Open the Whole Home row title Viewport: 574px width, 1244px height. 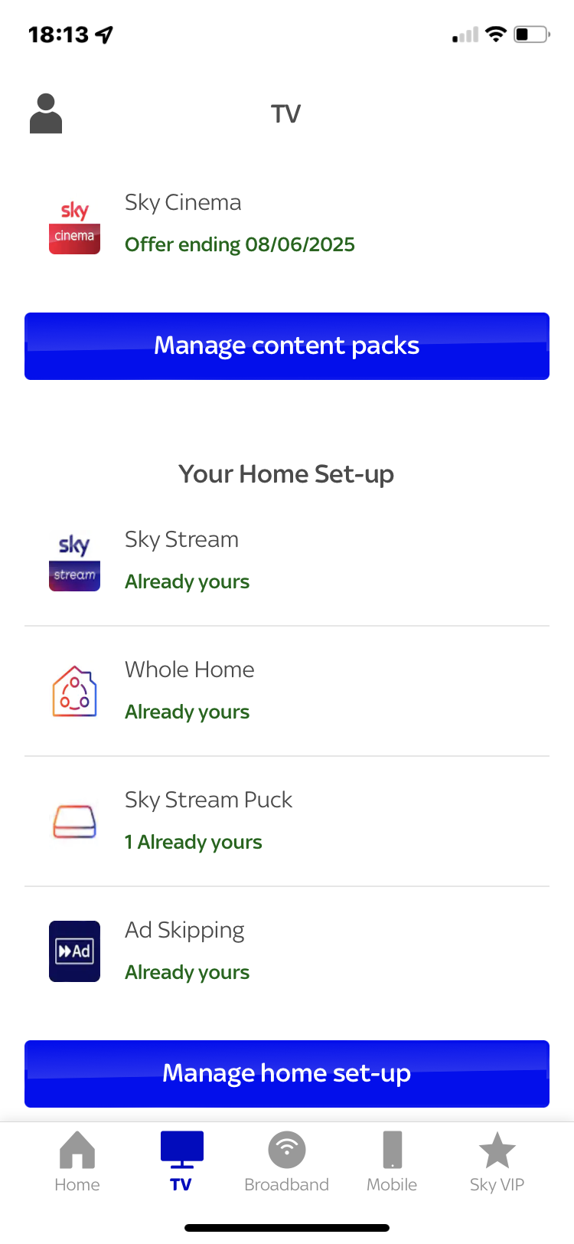click(x=190, y=669)
